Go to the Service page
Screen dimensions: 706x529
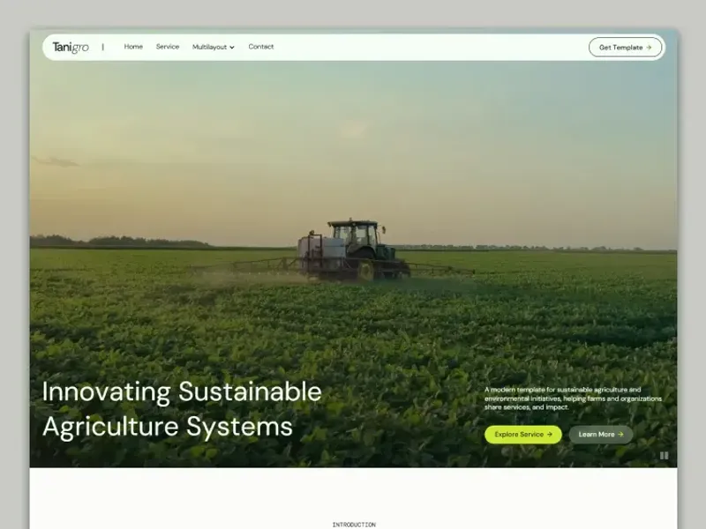(x=168, y=47)
